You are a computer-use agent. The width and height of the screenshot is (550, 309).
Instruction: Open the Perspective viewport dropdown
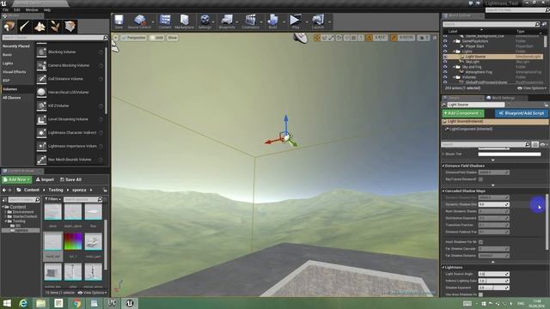pos(133,38)
